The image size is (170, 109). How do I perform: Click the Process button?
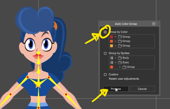click(x=116, y=89)
